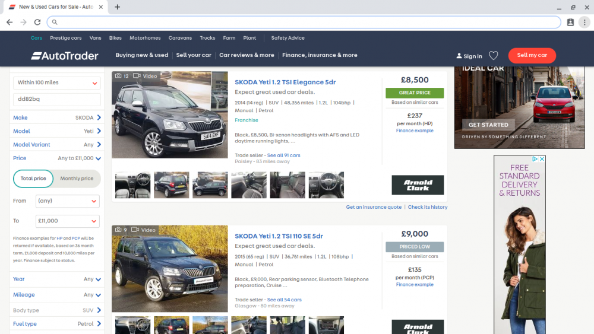The width and height of the screenshot is (594, 334).
Task: Select the Total price toggle
Action: 33,179
